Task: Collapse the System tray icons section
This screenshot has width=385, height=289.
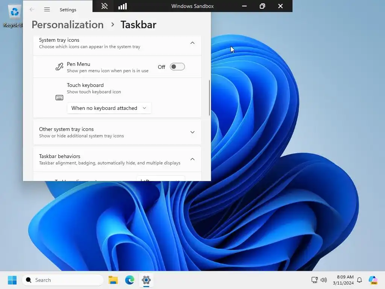Action: (192, 43)
